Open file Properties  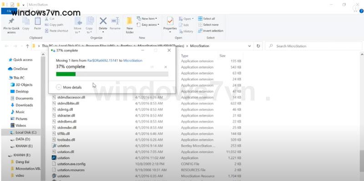(170, 25)
